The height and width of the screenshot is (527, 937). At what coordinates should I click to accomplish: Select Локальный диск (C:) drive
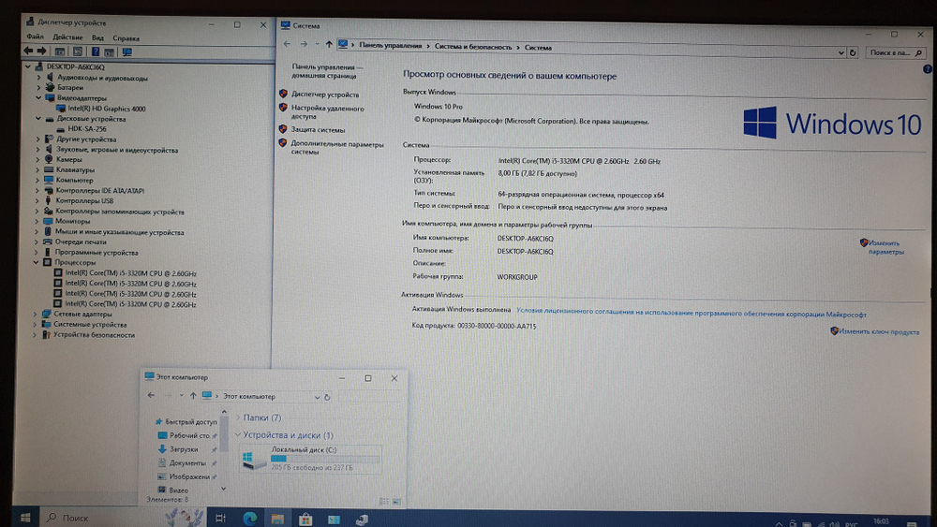(310, 459)
